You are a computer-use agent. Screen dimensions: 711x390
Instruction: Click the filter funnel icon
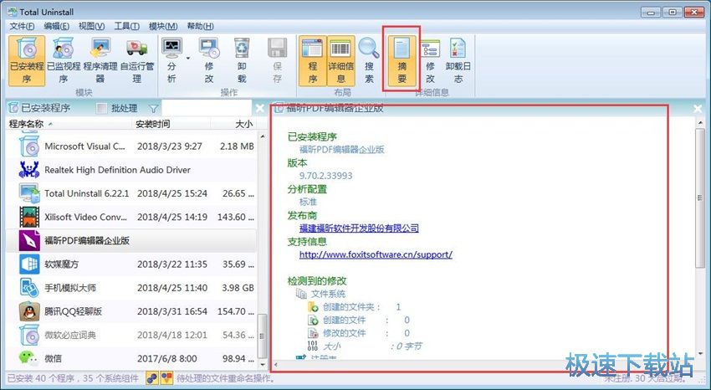click(154, 109)
